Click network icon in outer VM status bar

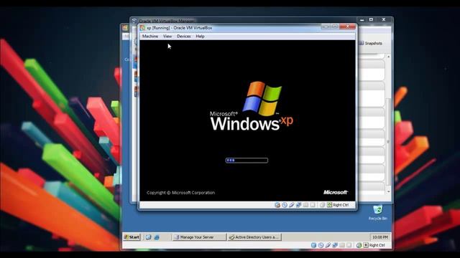pyautogui.click(x=335, y=245)
